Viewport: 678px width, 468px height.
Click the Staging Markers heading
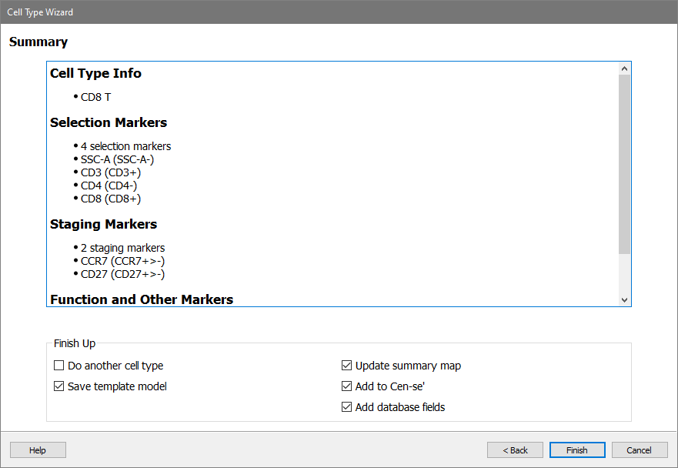pyautogui.click(x=103, y=225)
